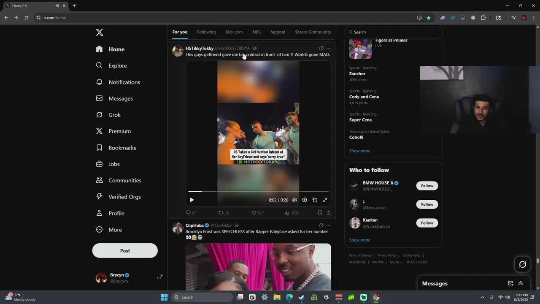This screenshot has height=304, width=540.
Task: Switch to the Kick.com tab
Action: (x=234, y=32)
